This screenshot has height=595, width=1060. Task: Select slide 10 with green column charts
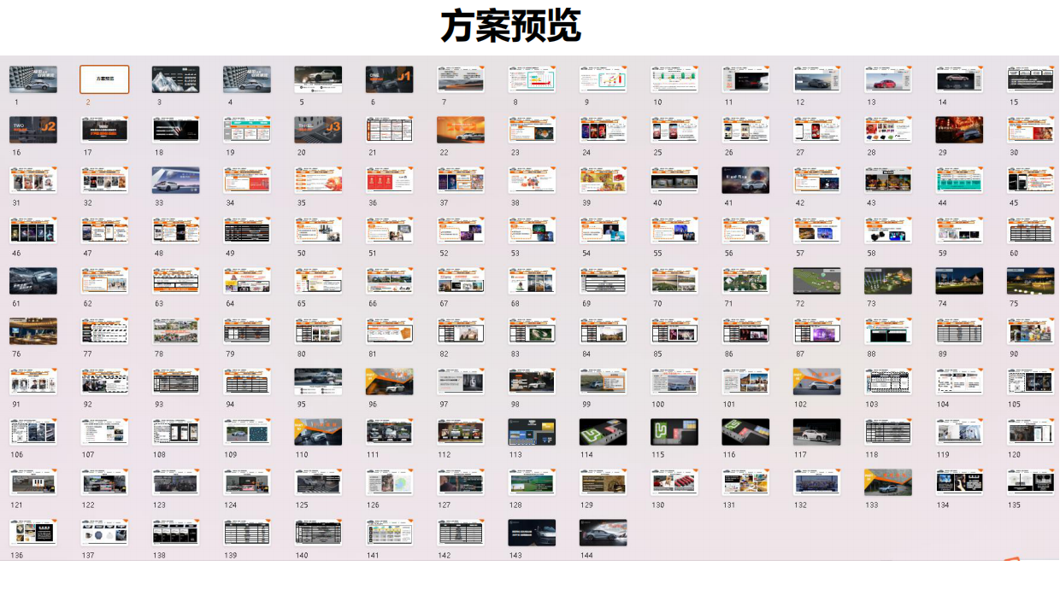pyautogui.click(x=674, y=79)
